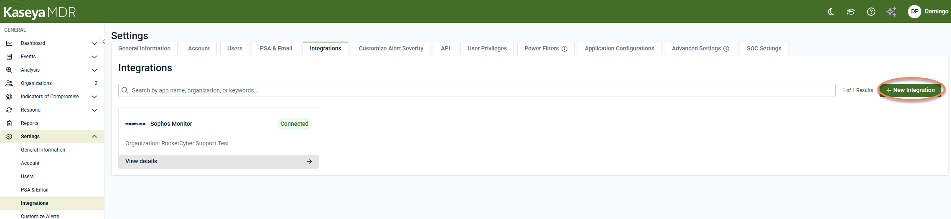Open Account sidebar sub-item
This screenshot has height=219, width=951.
click(30, 163)
